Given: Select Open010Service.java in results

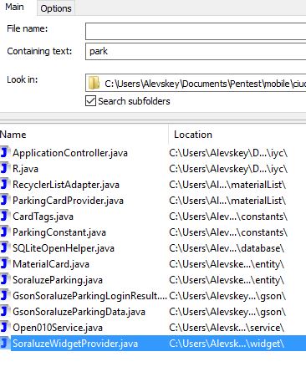Looking at the screenshot, I should coord(58,328).
